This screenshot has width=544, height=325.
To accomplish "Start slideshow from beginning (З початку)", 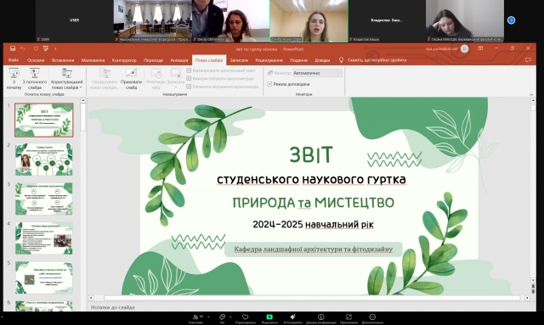I will [14, 78].
